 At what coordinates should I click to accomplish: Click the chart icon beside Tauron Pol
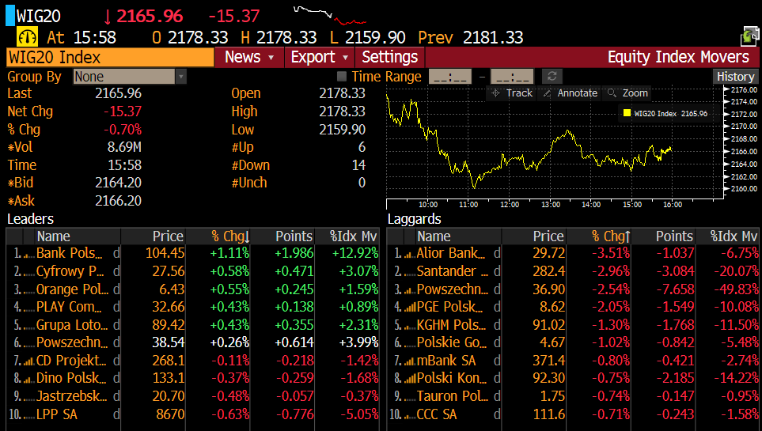410,397
